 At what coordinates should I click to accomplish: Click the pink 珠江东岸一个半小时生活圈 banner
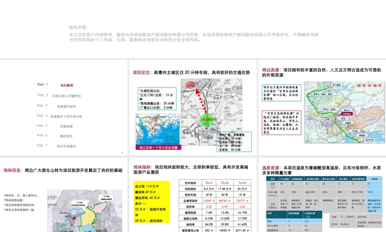[x=158, y=148]
